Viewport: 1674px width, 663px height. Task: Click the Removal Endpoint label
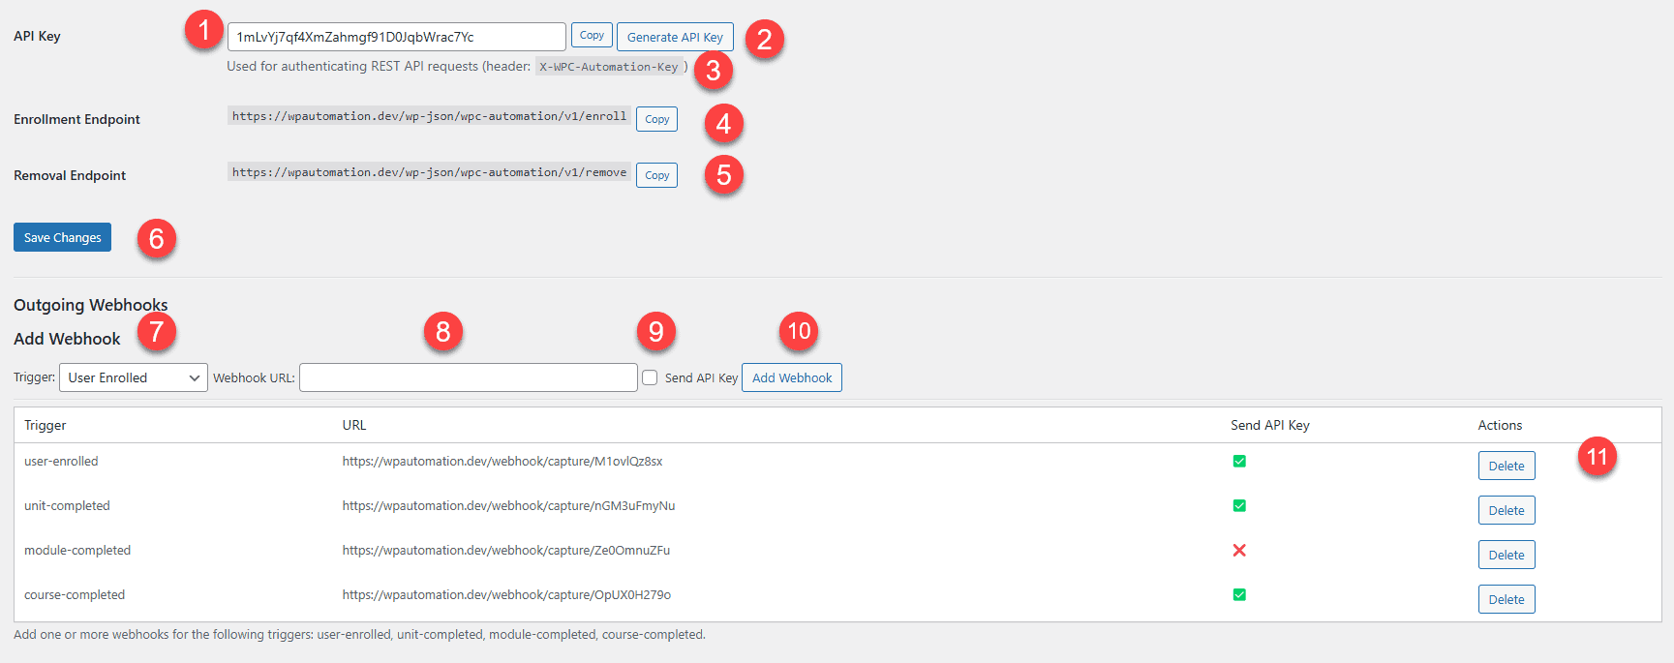click(x=70, y=175)
